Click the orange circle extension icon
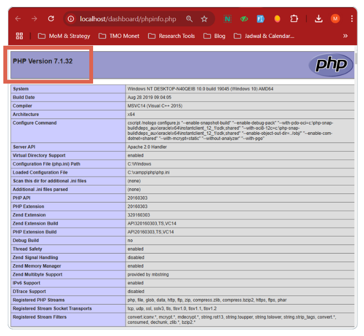 click(x=277, y=19)
